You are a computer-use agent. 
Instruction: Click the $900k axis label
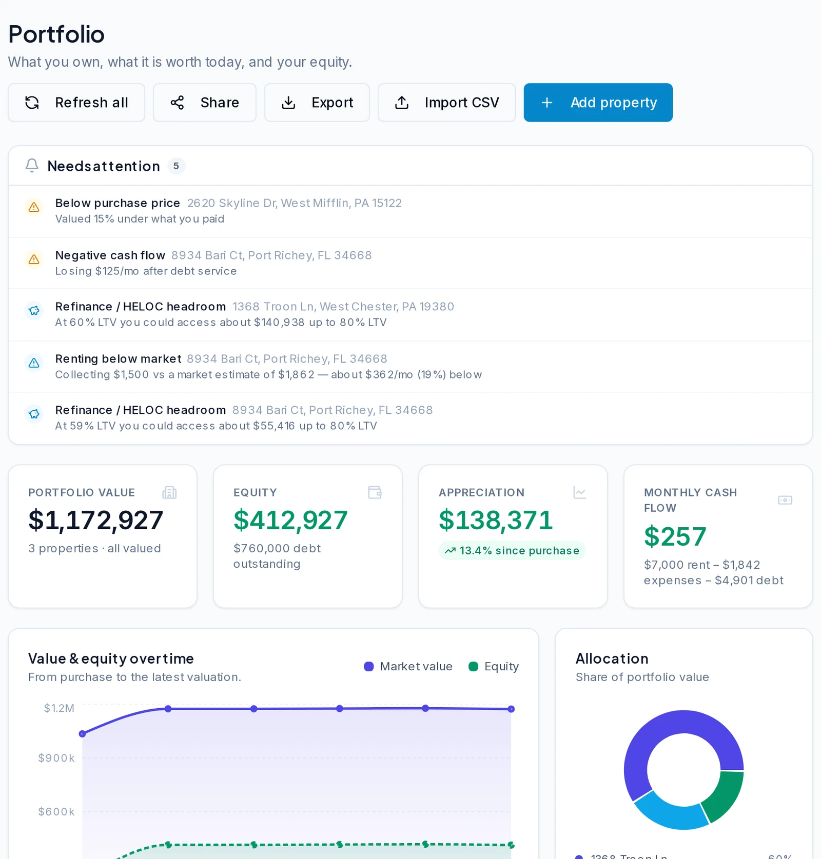click(x=56, y=758)
